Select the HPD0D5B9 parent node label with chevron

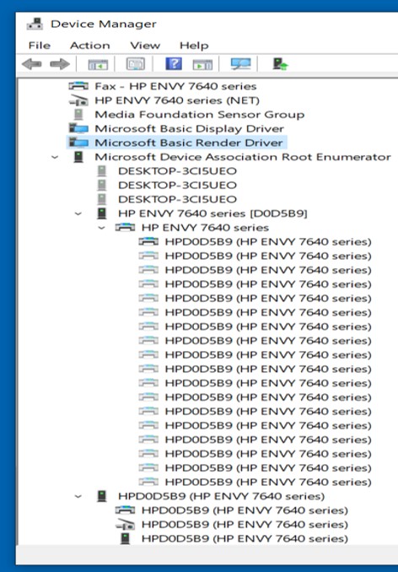pyautogui.click(x=221, y=496)
